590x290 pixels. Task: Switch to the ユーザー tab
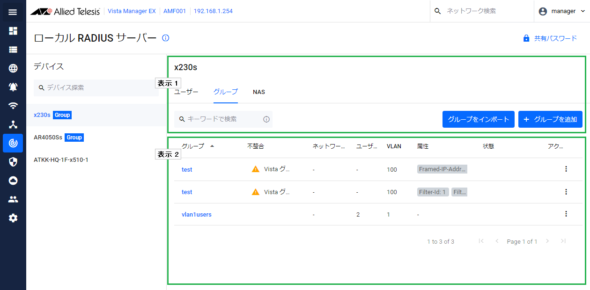[x=186, y=92]
